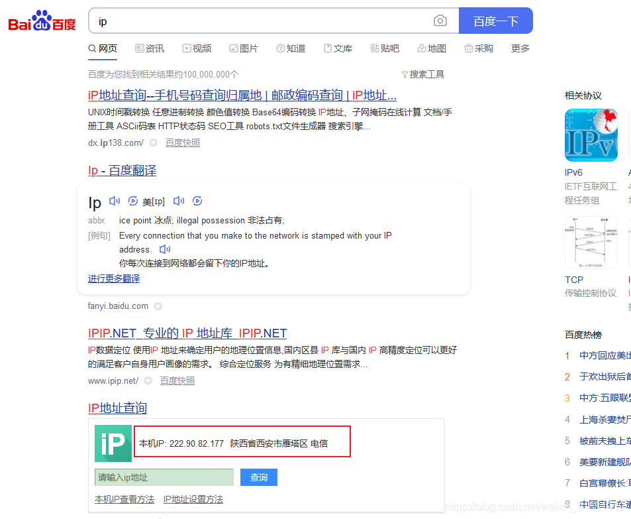Expand arrow next to dx.ip138.com
631x519 pixels.
tap(154, 143)
